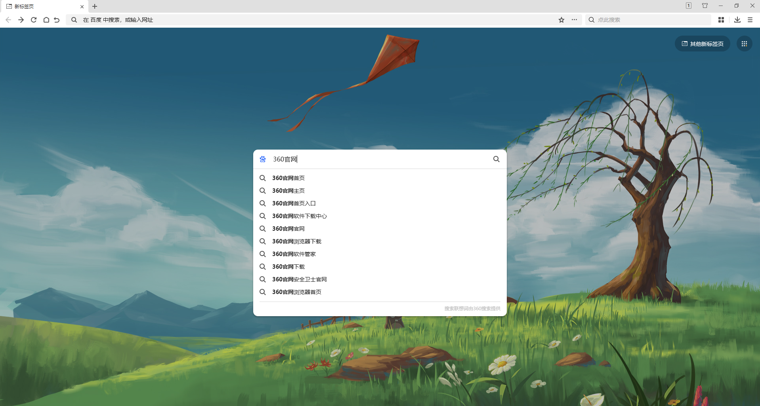Close the 新标签页 tab
This screenshot has width=760, height=406.
[82, 7]
